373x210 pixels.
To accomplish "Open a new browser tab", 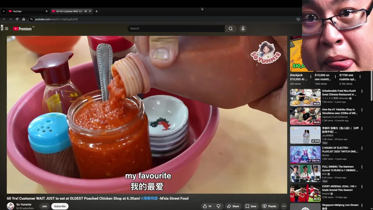I will [96, 11].
